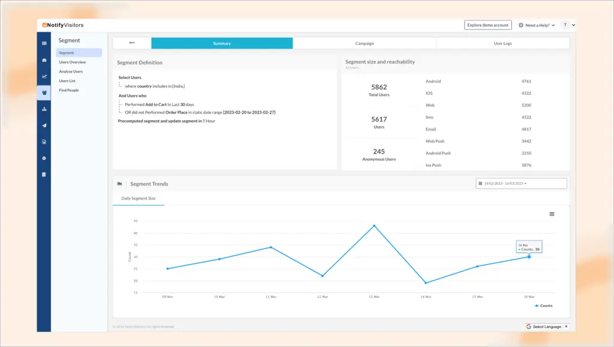Click the settings gear icon in sidebar

[x=44, y=158]
